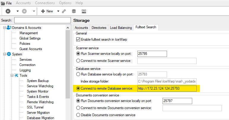Select Connection in the tree

click(28, 65)
